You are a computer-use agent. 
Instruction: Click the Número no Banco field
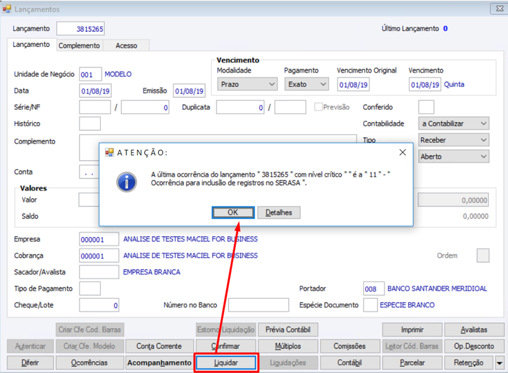[258, 305]
